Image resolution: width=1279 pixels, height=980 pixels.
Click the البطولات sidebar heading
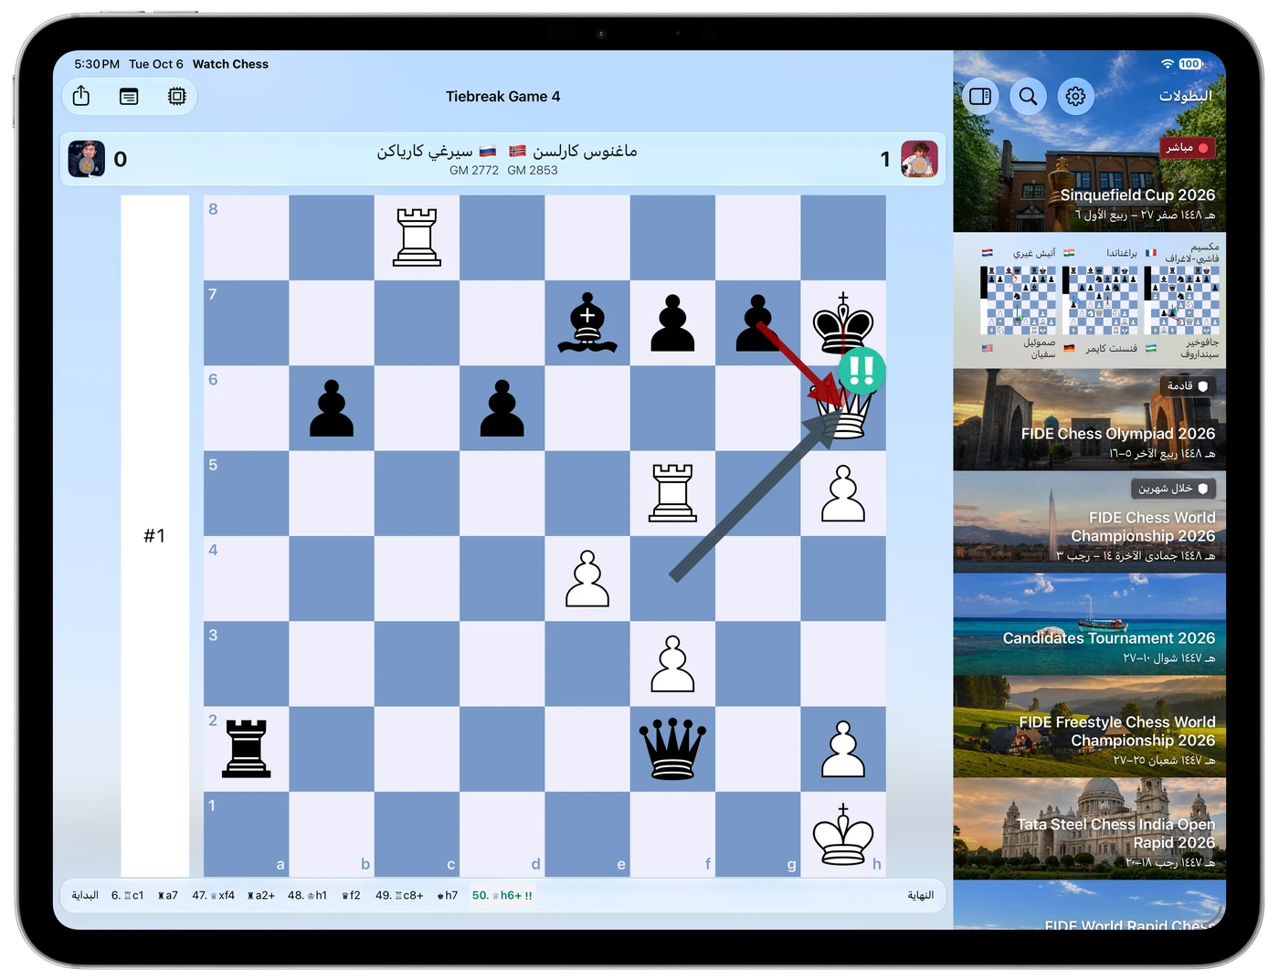(1186, 96)
